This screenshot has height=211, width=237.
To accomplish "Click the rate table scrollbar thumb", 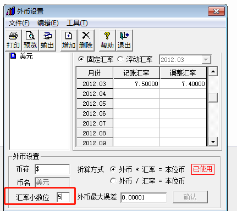I will [213, 98].
